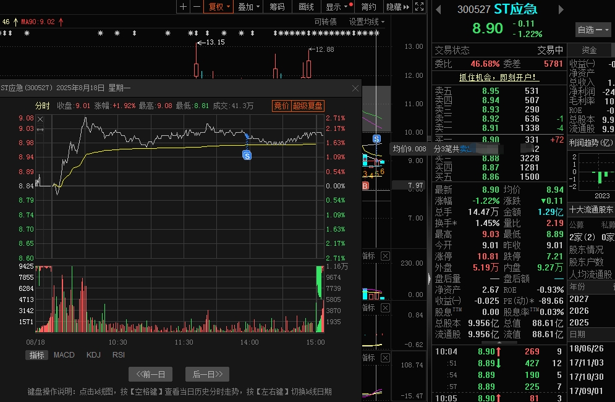Click the 股东户数 entry
This screenshot has height=402, width=615.
coord(586,262)
